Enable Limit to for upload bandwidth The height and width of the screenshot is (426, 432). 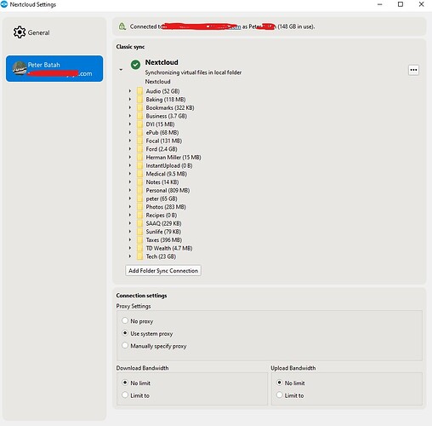(x=279, y=394)
